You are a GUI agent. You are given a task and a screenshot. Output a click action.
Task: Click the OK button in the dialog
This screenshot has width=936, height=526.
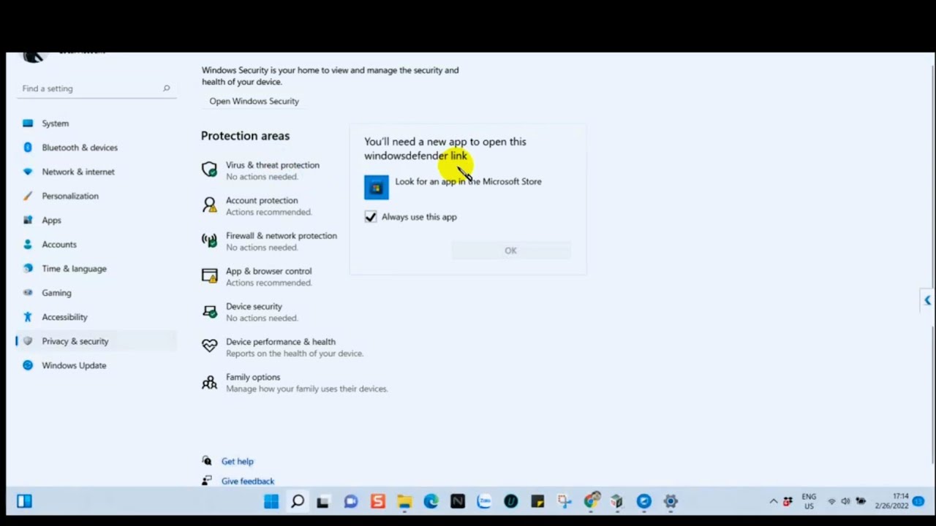point(510,251)
